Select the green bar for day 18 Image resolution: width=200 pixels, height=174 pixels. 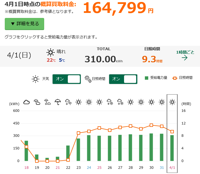pos(26,151)
